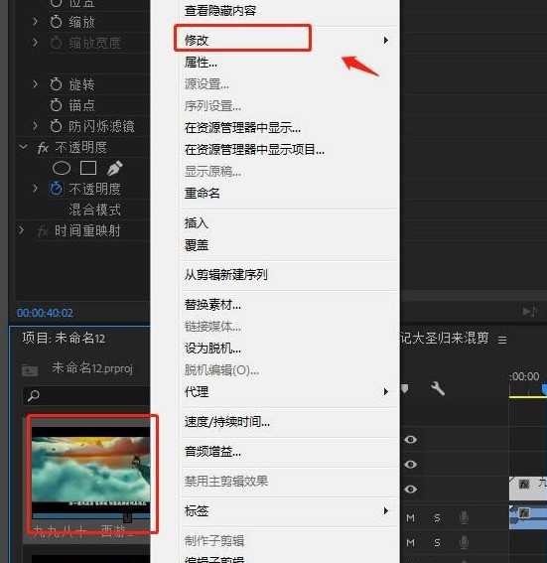
Task: Toggle bottom video track eye visibility
Action: pyautogui.click(x=411, y=490)
